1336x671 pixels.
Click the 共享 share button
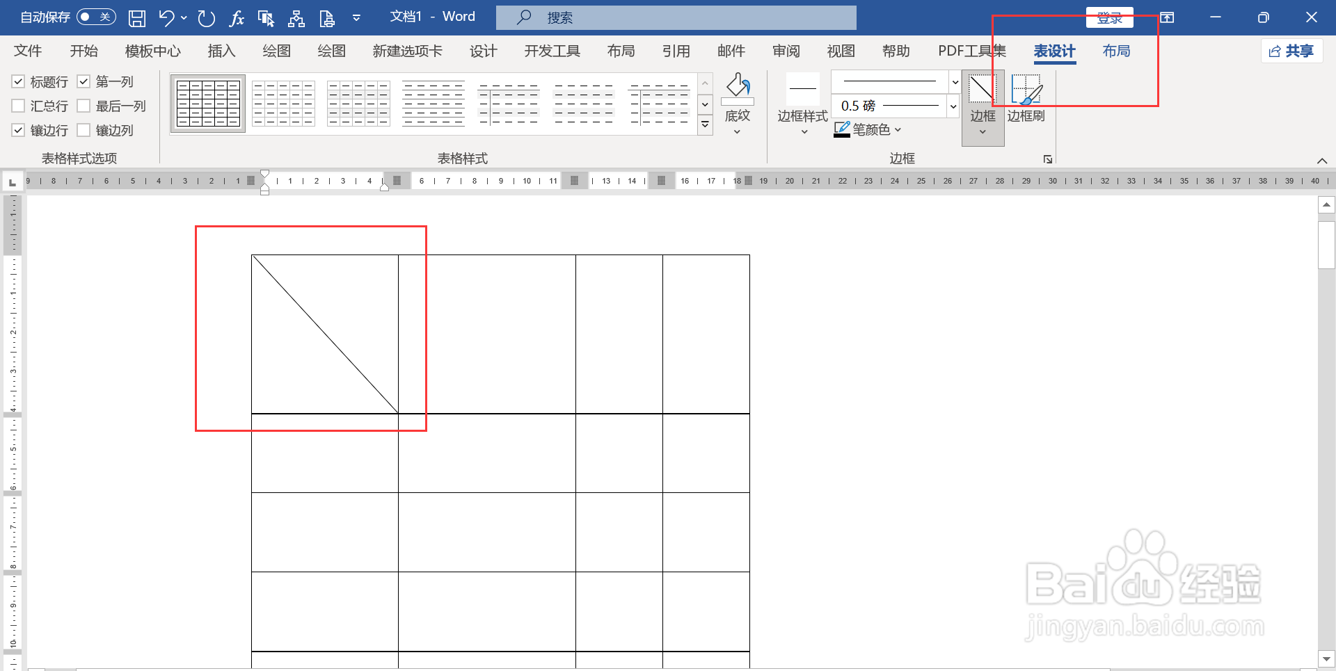point(1291,51)
